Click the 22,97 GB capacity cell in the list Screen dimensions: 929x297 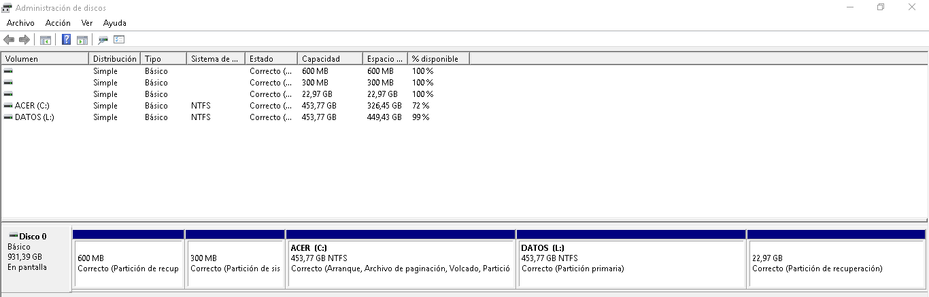pos(317,94)
